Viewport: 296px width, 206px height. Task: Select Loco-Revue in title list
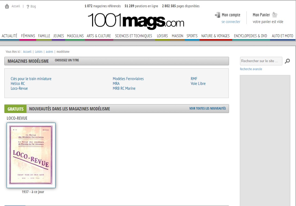tap(19, 88)
